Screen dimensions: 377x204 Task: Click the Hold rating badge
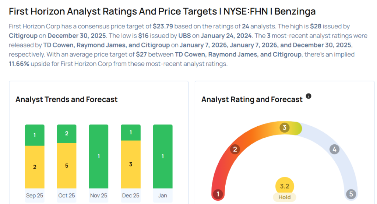click(285, 197)
